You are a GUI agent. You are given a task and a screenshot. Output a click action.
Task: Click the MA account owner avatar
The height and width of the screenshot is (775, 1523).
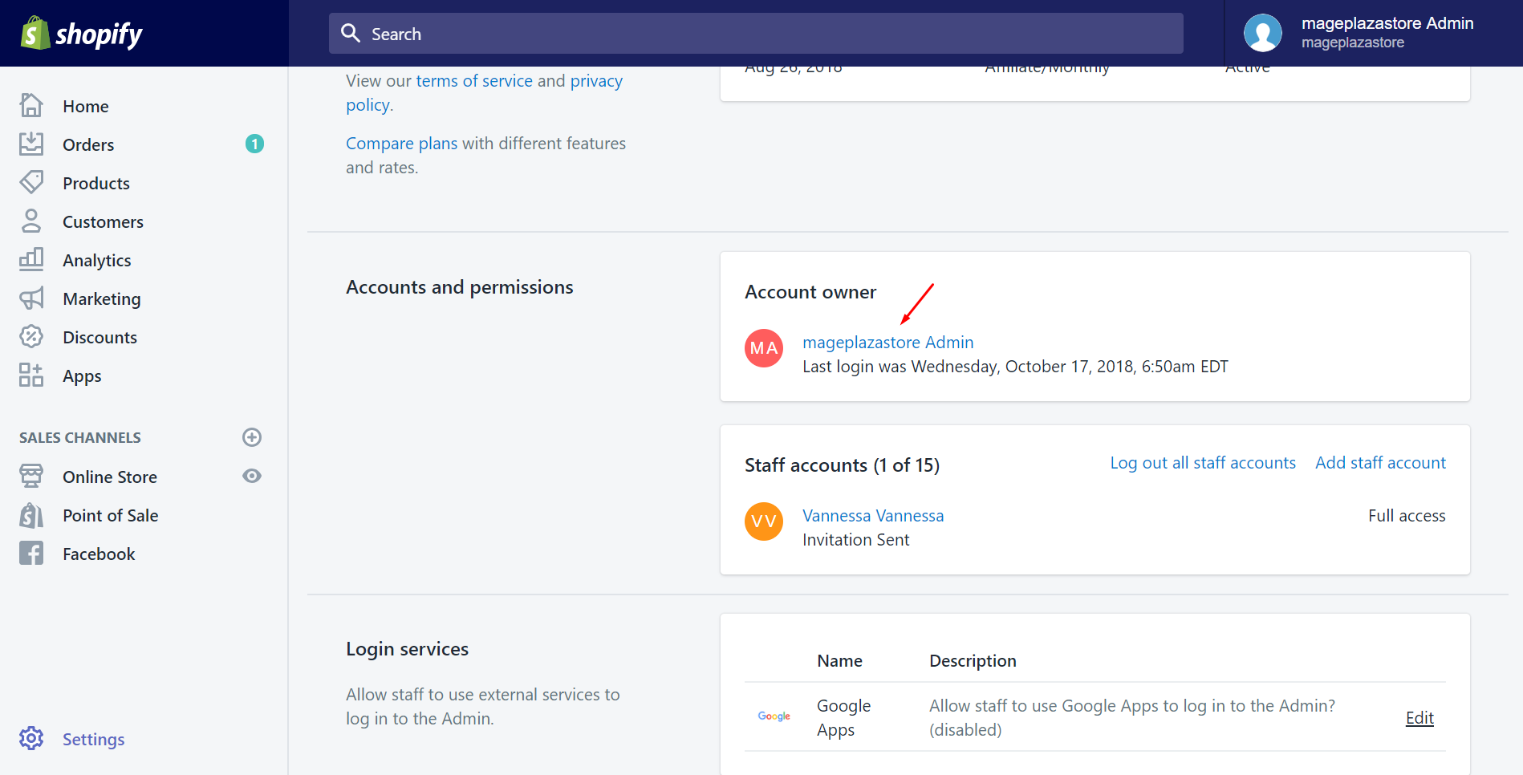click(x=764, y=348)
